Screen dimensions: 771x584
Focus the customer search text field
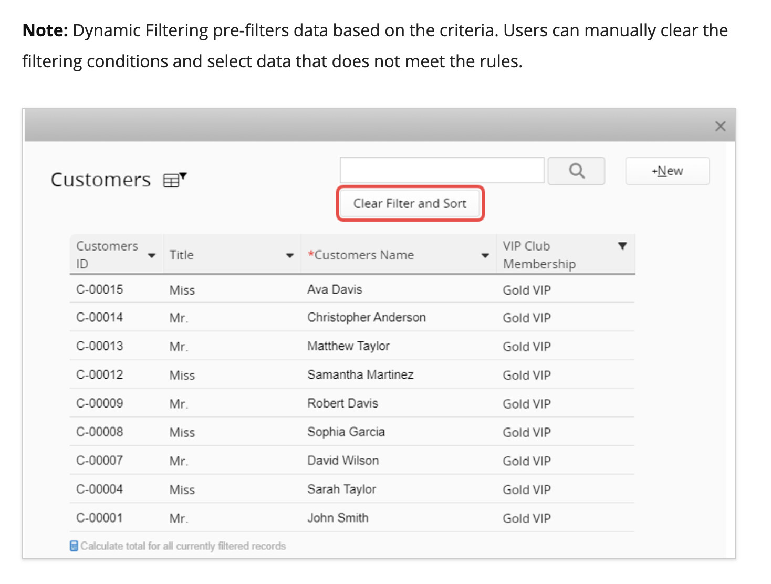[442, 170]
